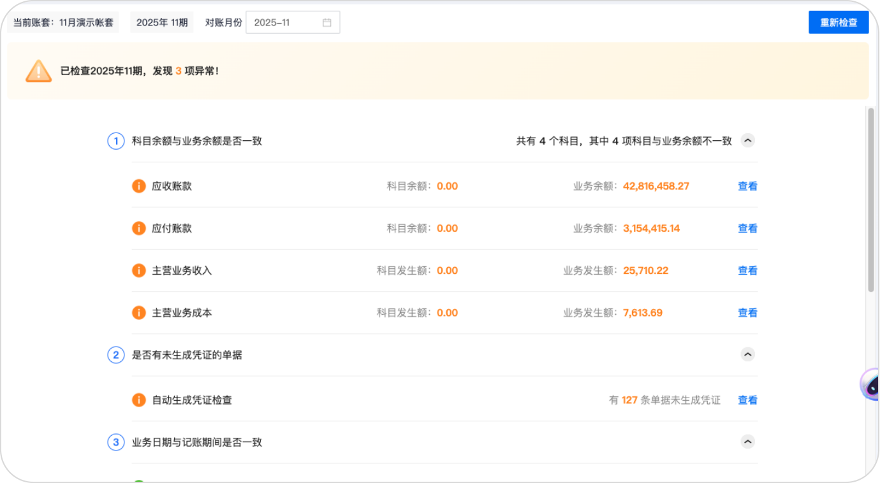Open the floating assistant avatar icon
The image size is (880, 483).
pos(871,384)
